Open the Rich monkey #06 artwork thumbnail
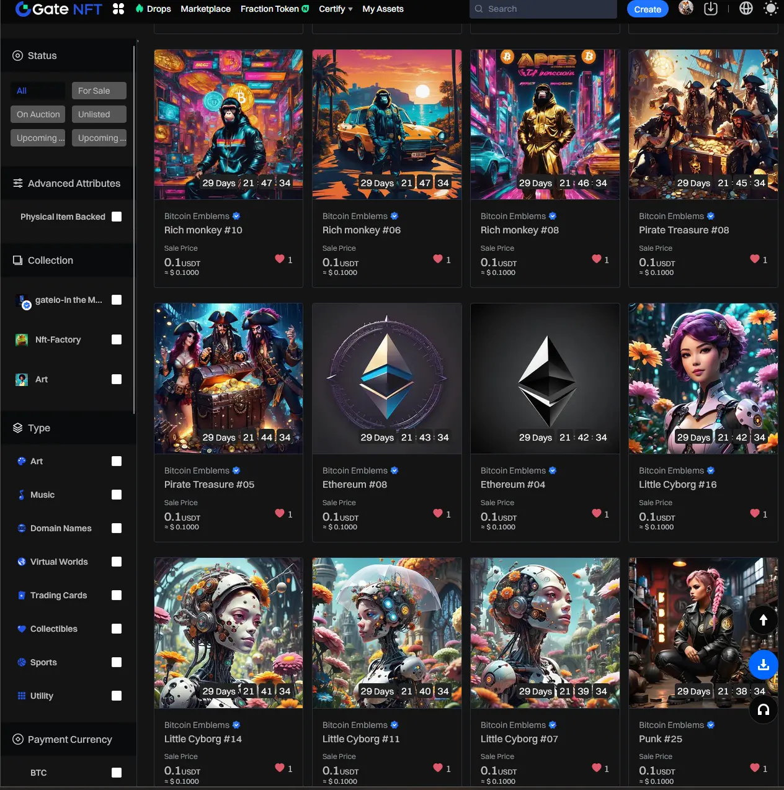This screenshot has width=784, height=790. (387, 125)
